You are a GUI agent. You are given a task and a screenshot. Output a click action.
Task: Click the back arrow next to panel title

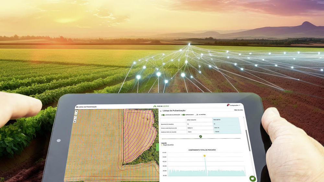(161, 111)
